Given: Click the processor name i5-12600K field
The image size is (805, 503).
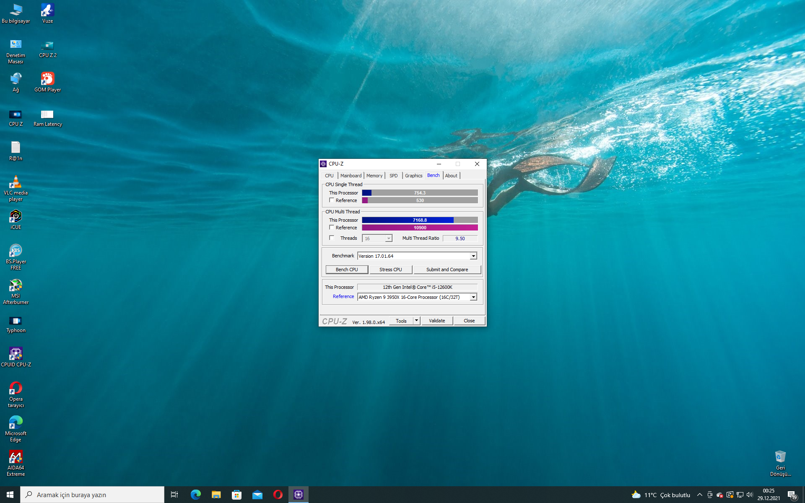Looking at the screenshot, I should tap(417, 287).
